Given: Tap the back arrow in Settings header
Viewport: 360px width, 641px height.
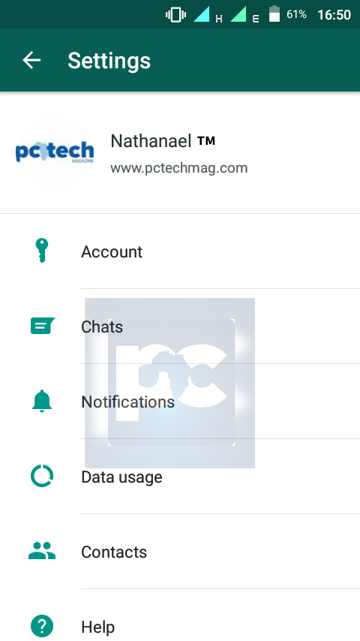Looking at the screenshot, I should click(31, 60).
